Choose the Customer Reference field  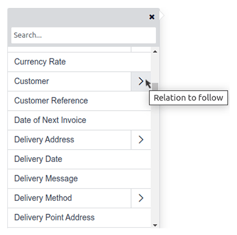(x=79, y=100)
